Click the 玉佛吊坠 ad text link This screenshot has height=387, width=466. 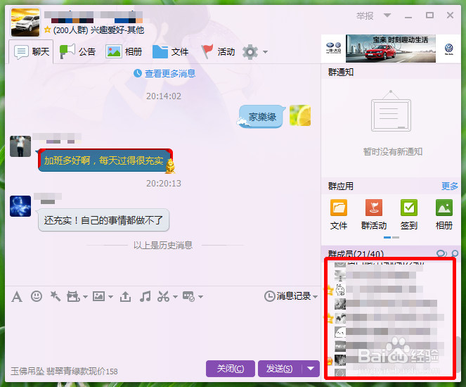tap(64, 372)
